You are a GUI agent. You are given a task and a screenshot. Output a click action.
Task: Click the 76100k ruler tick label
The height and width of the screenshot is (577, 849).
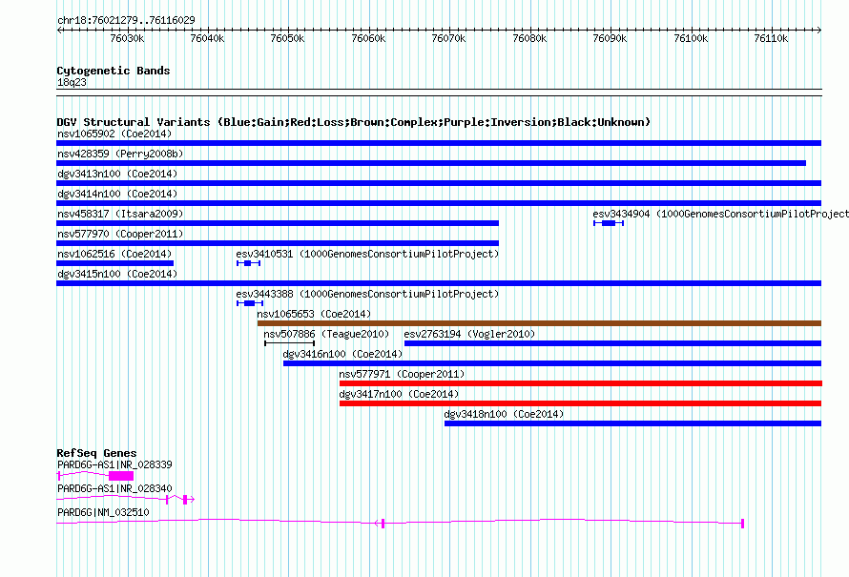tap(691, 38)
